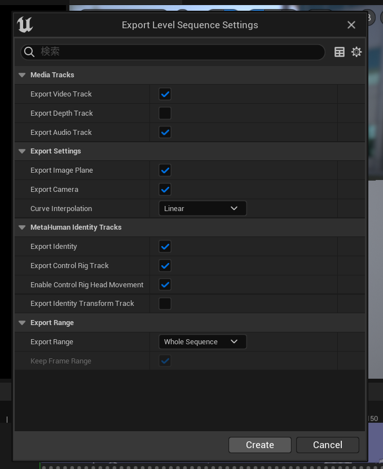Image resolution: width=383 pixels, height=469 pixels.
Task: Toggle the Export Image Plane checkbox
Action: coord(165,170)
